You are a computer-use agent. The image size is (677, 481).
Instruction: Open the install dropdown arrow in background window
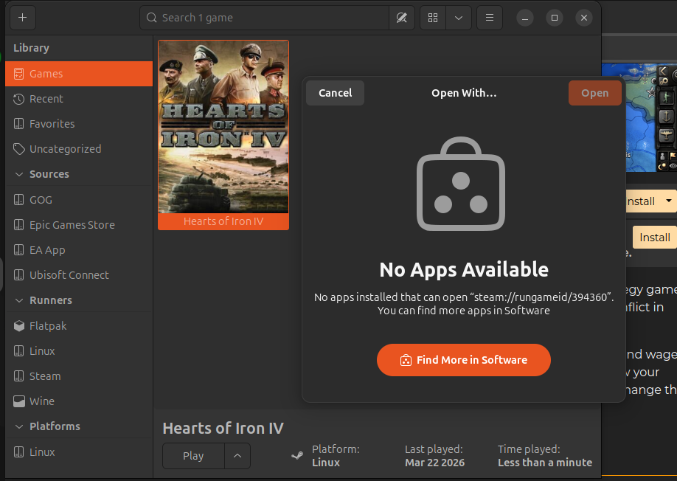(x=668, y=201)
